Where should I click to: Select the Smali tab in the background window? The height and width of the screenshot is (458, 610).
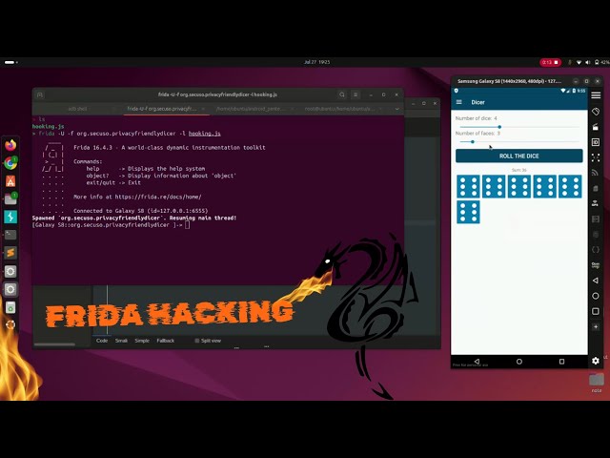pyautogui.click(x=121, y=341)
